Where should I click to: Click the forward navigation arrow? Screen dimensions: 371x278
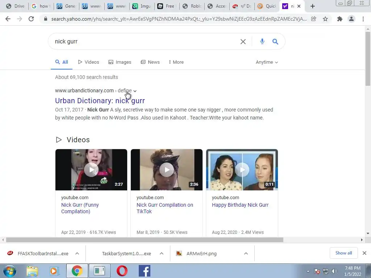[x=20, y=19]
